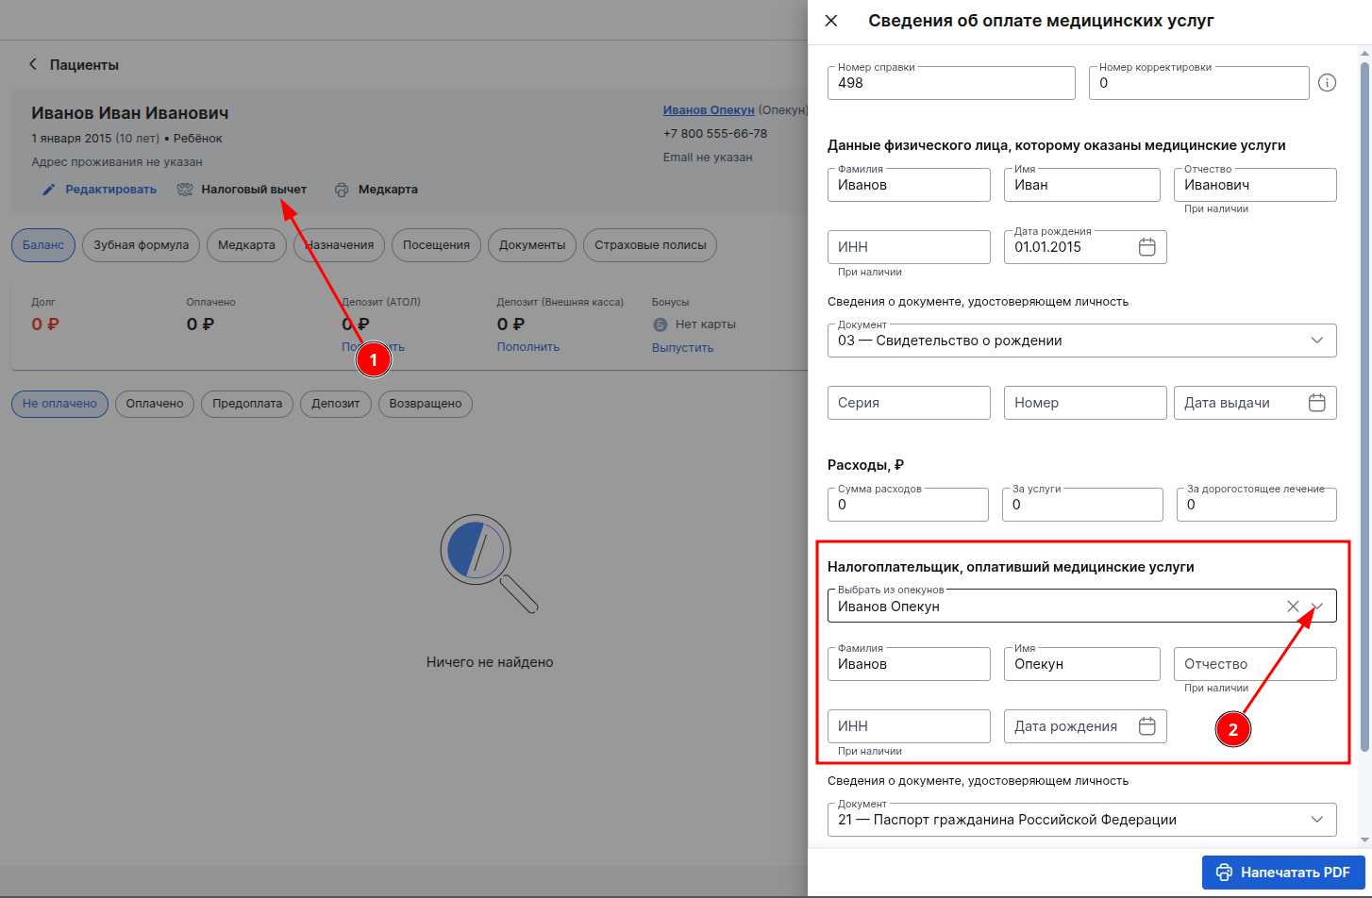
Task: Click the Номер справки field
Action: pos(951,83)
